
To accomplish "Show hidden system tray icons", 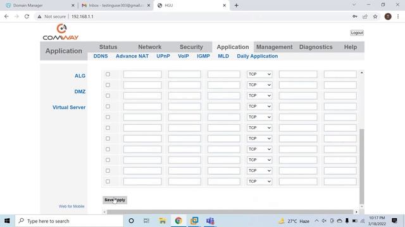I will [x=316, y=221].
